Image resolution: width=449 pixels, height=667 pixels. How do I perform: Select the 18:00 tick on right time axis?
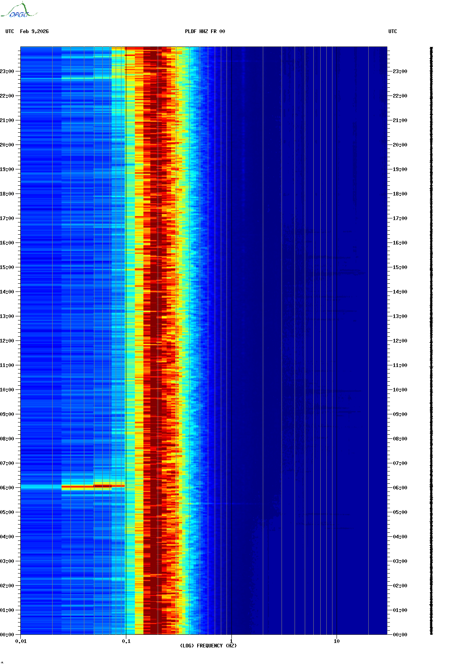click(x=399, y=194)
